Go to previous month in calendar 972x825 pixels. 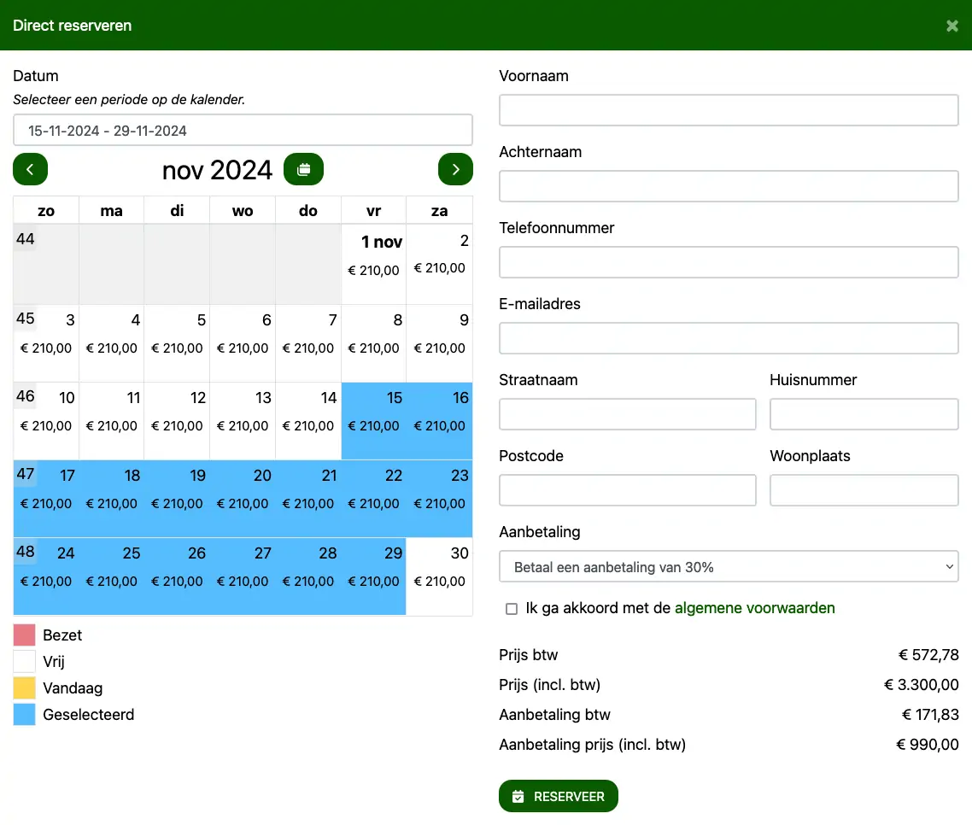click(x=31, y=169)
